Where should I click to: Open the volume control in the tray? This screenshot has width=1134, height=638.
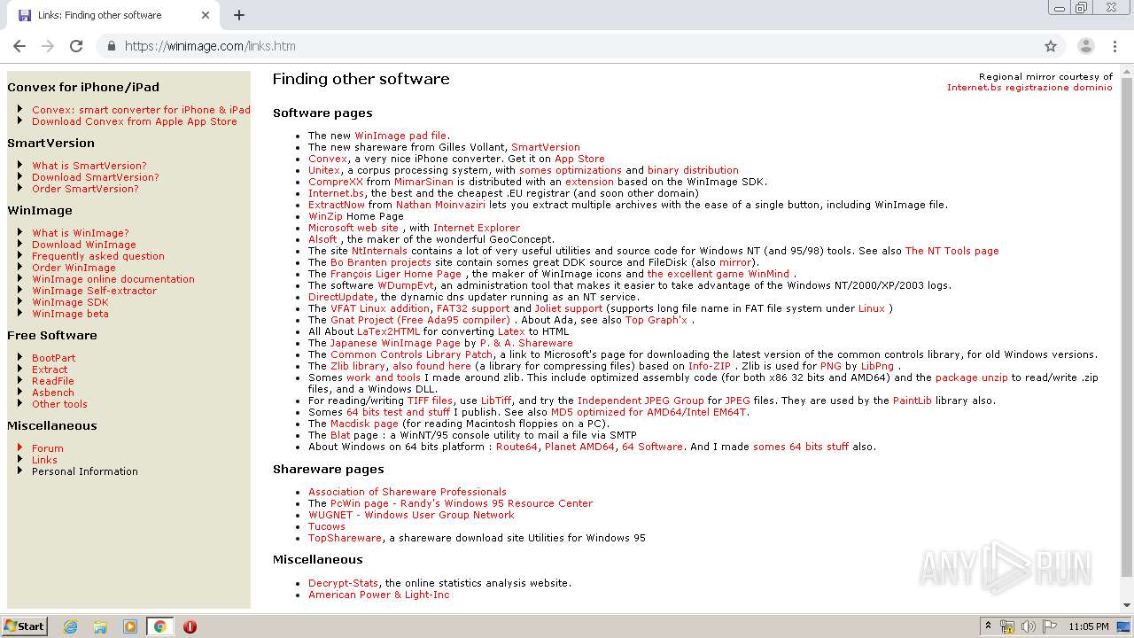click(x=1029, y=626)
